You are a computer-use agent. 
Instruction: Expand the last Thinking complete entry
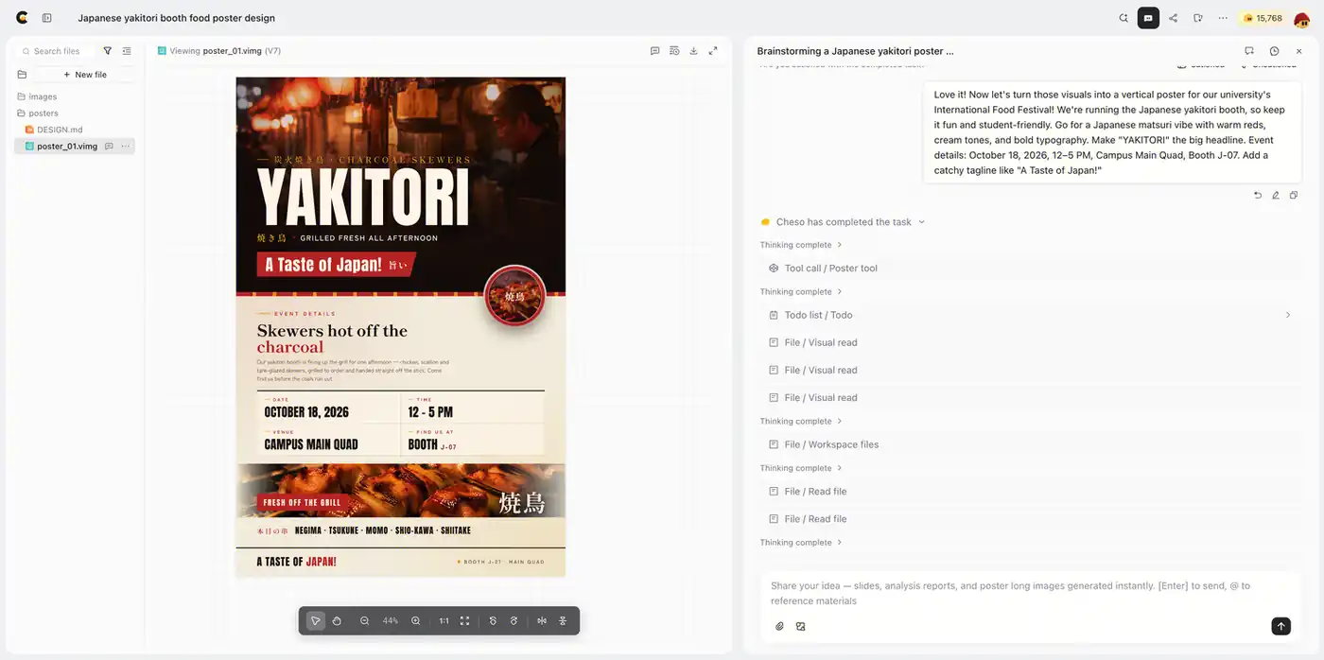(x=801, y=543)
